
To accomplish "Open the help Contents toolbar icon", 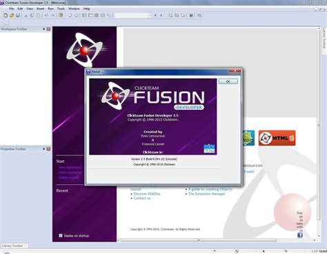I will (61, 15).
